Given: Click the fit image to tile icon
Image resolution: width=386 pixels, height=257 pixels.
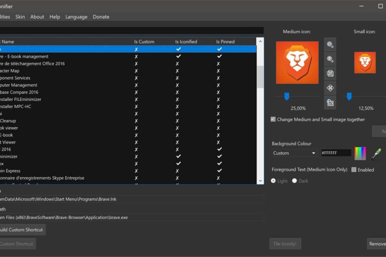Looking at the screenshot, I should 330,73.
